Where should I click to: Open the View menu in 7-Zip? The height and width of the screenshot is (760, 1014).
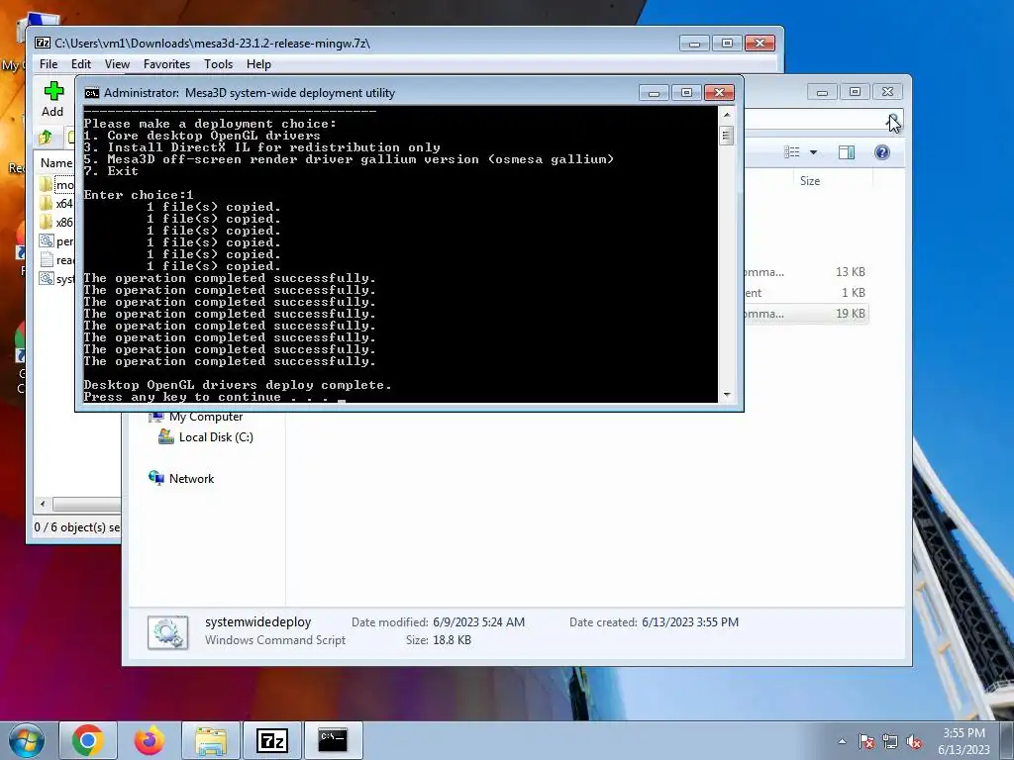point(117,64)
